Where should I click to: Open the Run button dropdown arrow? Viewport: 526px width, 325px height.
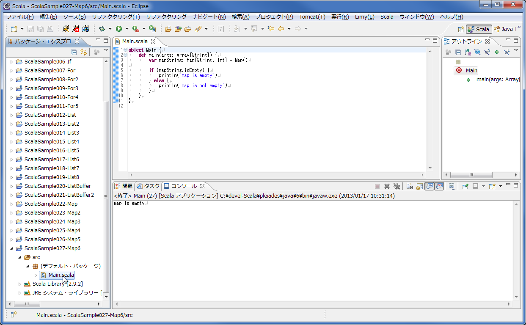[x=127, y=29]
